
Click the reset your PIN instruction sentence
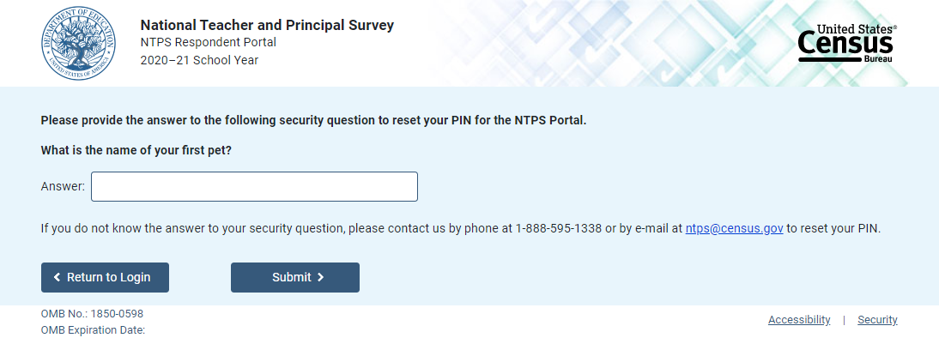[x=313, y=120]
